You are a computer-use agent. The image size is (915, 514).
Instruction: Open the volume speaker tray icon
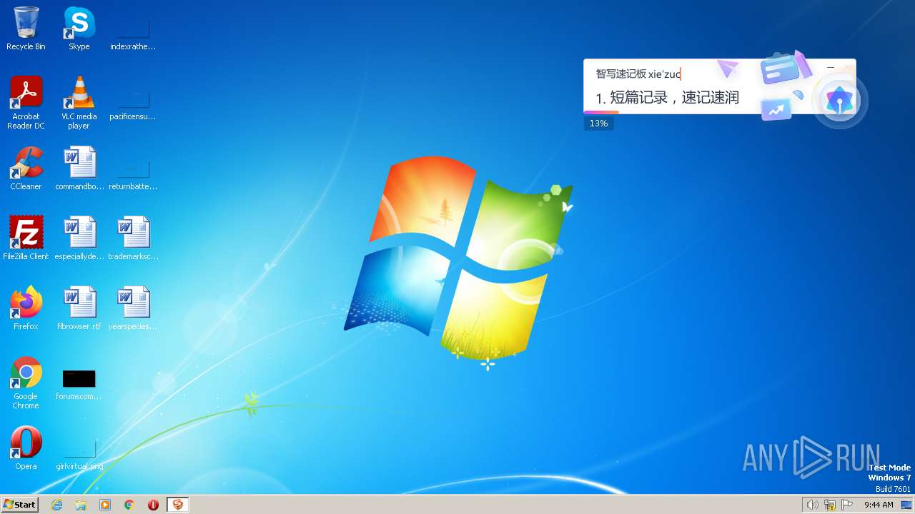812,505
